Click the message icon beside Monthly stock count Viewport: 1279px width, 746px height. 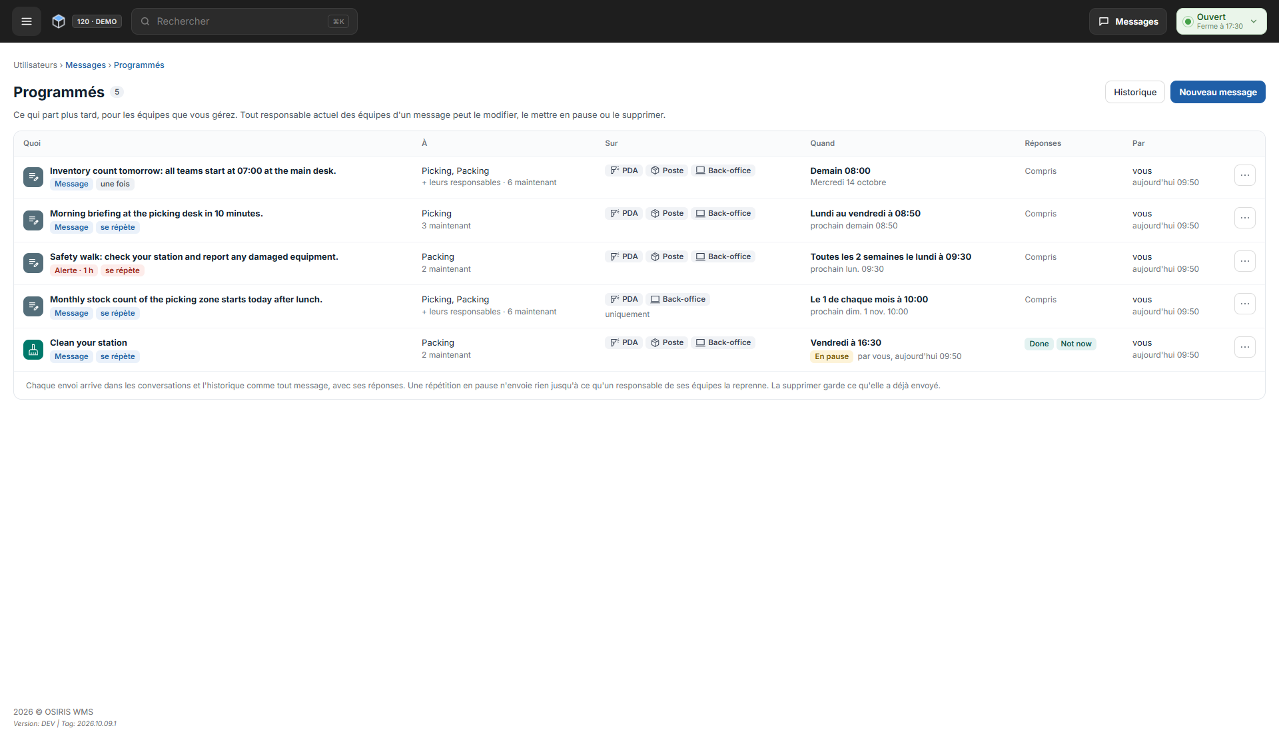click(x=33, y=306)
